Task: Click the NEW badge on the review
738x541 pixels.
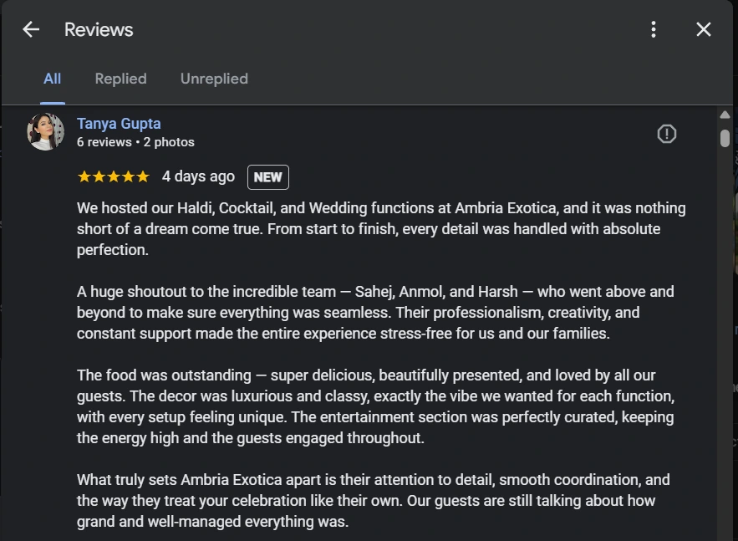Action: click(x=267, y=177)
